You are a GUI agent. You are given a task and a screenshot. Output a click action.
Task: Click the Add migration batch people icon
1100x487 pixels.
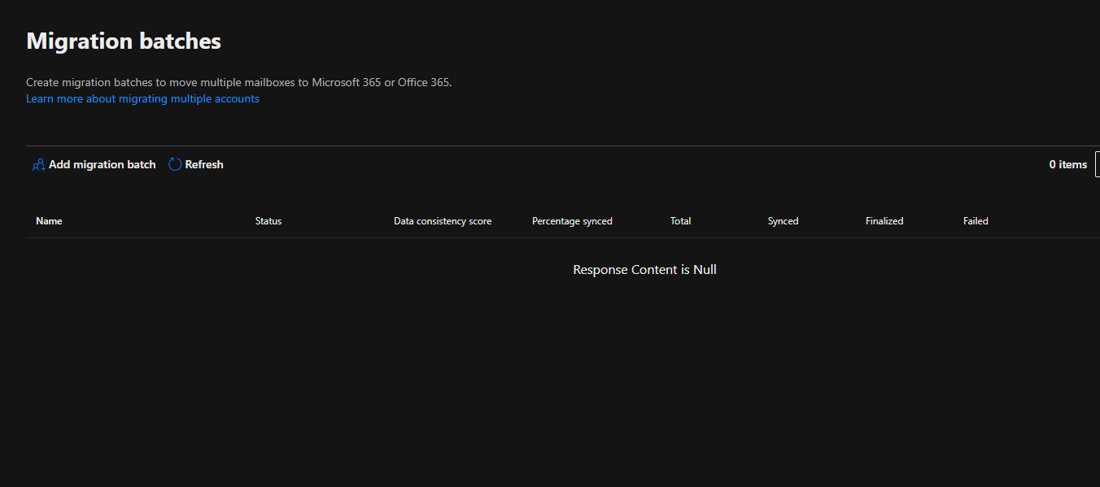click(x=37, y=164)
